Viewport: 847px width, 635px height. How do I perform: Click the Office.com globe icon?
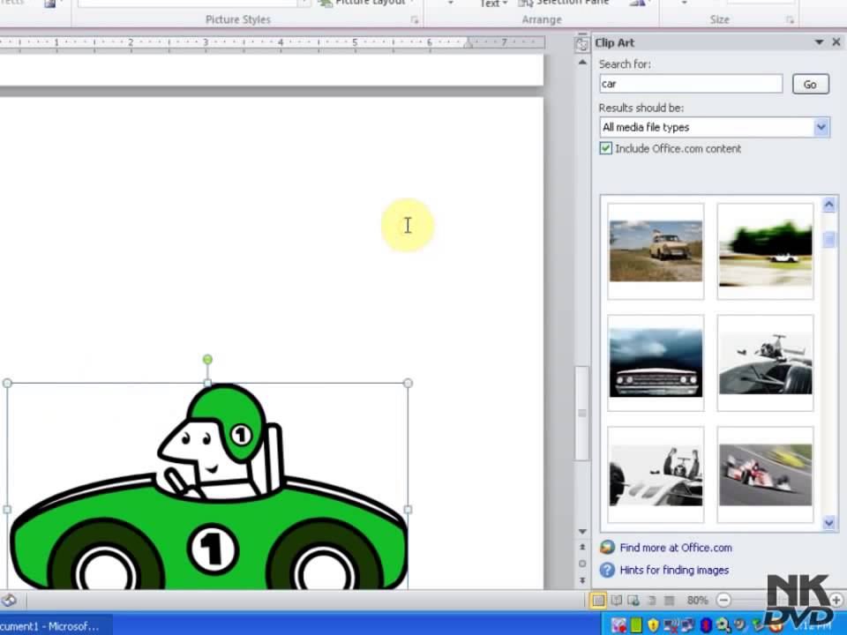pyautogui.click(x=607, y=548)
